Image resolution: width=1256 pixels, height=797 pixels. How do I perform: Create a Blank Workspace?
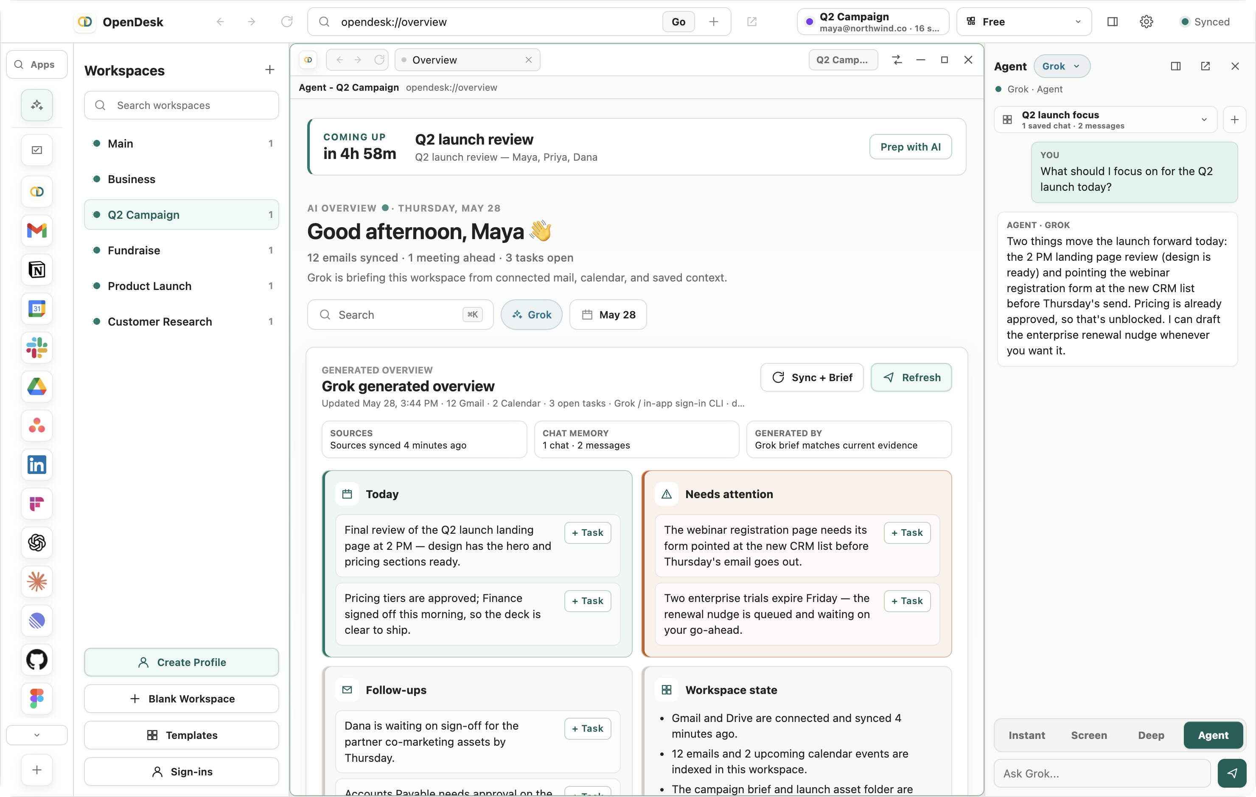[182, 699]
